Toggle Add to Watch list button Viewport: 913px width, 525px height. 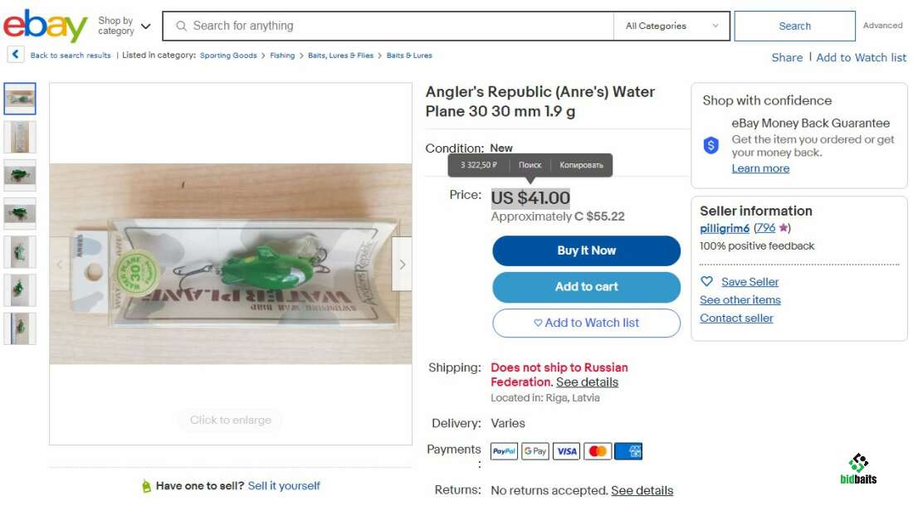click(586, 323)
